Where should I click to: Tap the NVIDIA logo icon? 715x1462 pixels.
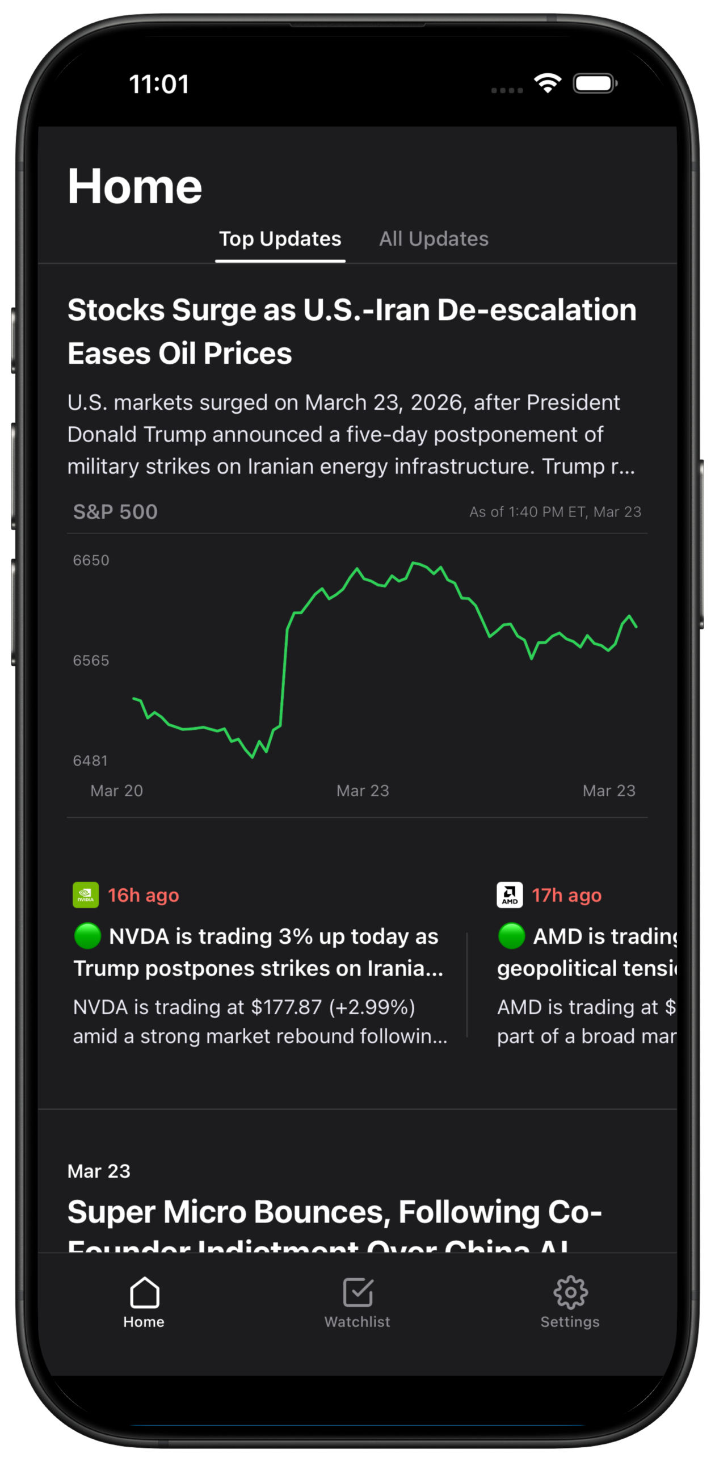coord(86,895)
